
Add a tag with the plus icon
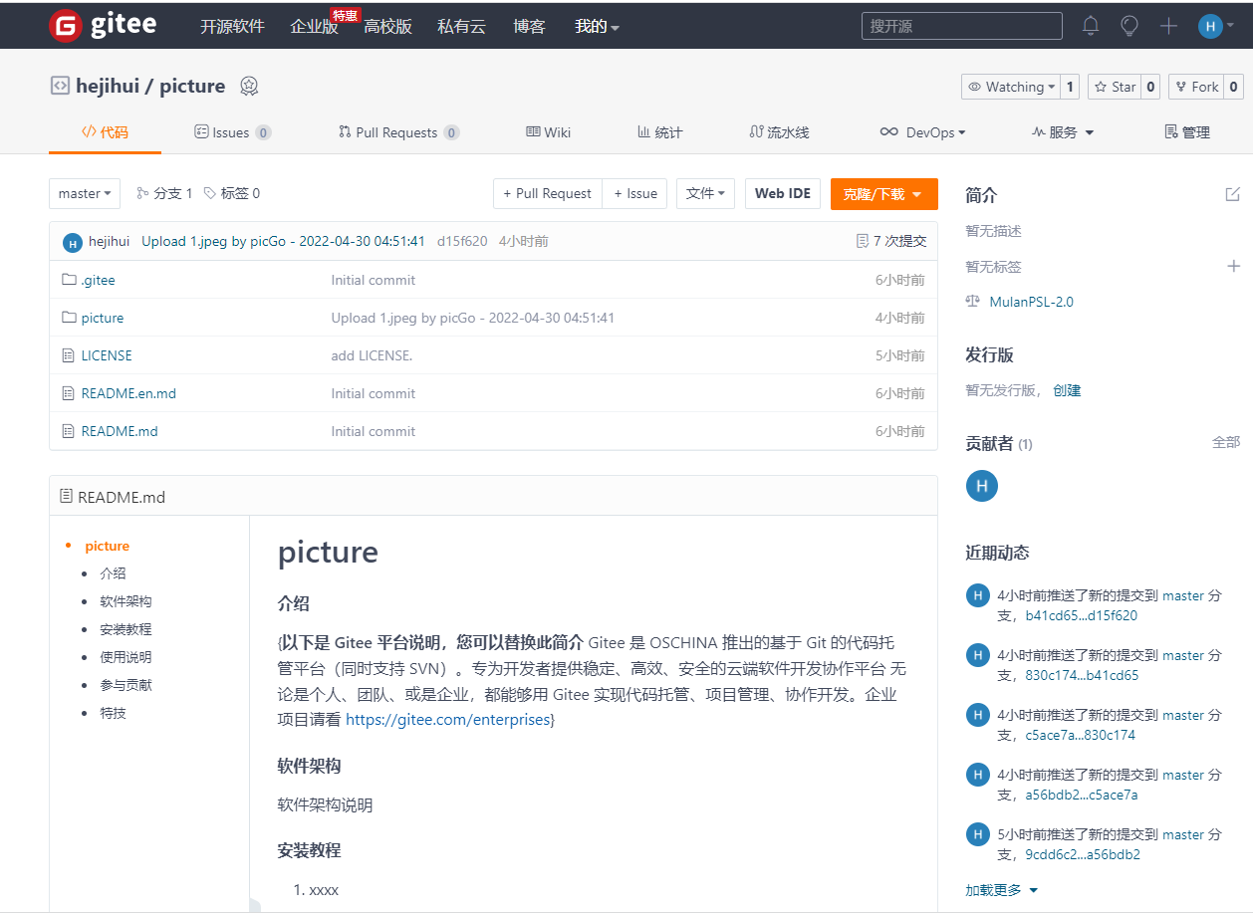pos(1233,266)
